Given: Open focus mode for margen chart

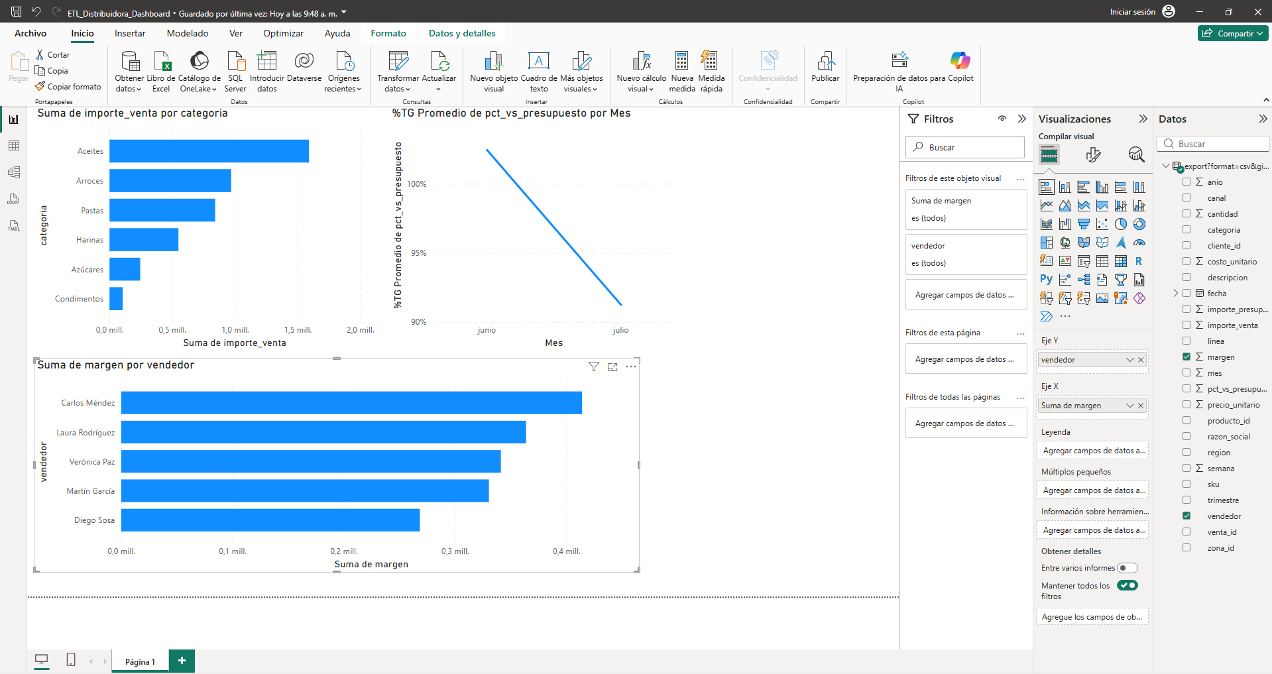Looking at the screenshot, I should pos(612,366).
